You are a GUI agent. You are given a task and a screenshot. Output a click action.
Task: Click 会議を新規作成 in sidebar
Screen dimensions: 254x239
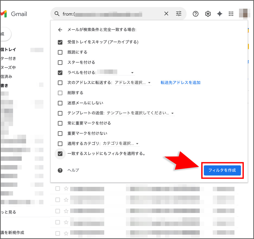point(12,232)
